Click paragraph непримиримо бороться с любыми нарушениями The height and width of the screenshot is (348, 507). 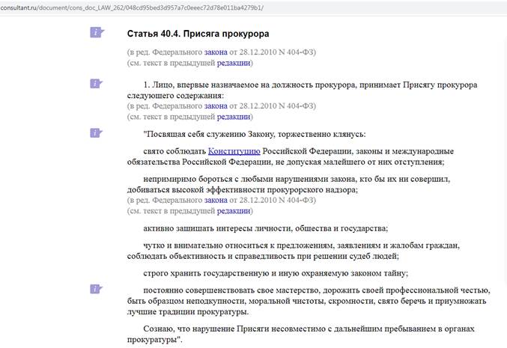click(288, 184)
